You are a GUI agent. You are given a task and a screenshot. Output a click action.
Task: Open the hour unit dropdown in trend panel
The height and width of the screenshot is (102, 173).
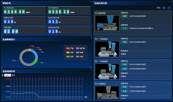pos(8,75)
